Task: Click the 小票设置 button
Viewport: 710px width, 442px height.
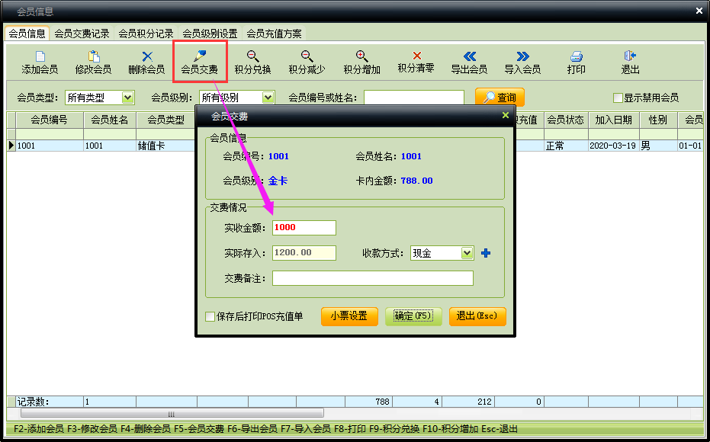Action: (349, 316)
